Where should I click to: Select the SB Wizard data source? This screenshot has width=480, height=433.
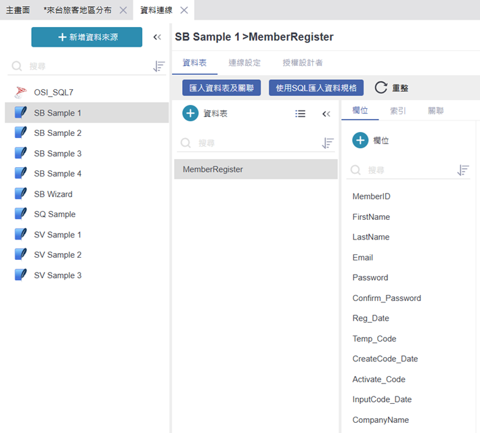[53, 194]
